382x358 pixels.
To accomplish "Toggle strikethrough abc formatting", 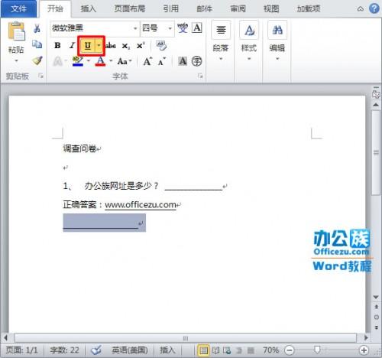I will (x=111, y=46).
